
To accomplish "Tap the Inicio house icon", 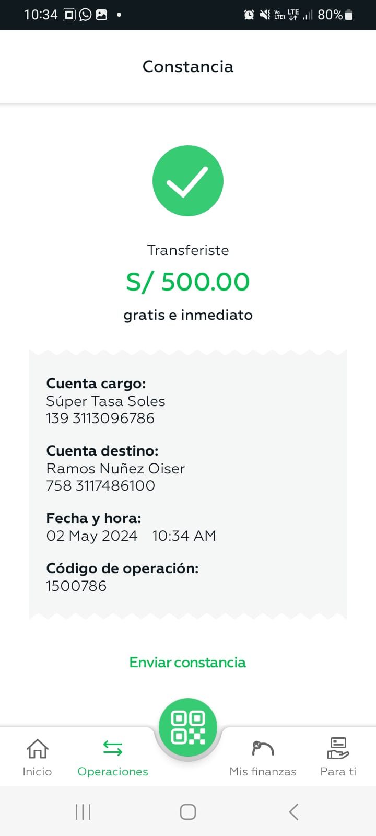I will (x=37, y=749).
